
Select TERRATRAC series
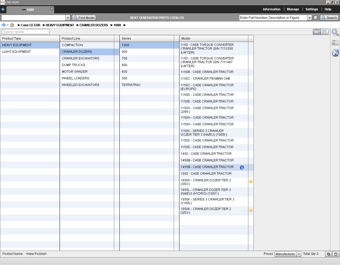click(149, 85)
